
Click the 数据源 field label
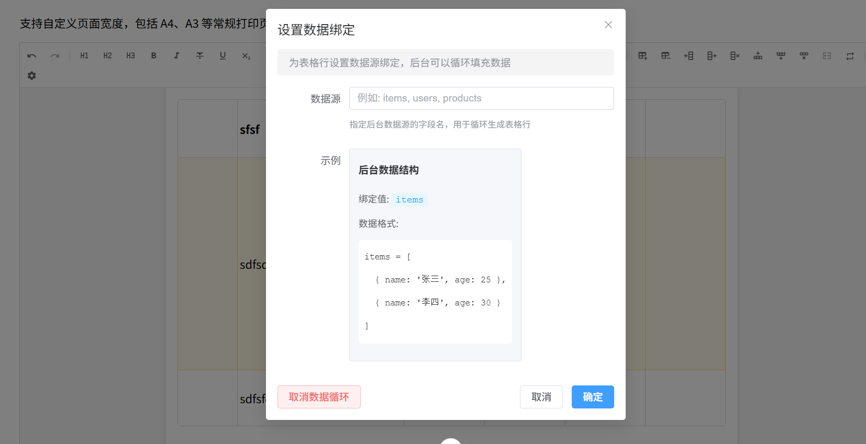(326, 99)
